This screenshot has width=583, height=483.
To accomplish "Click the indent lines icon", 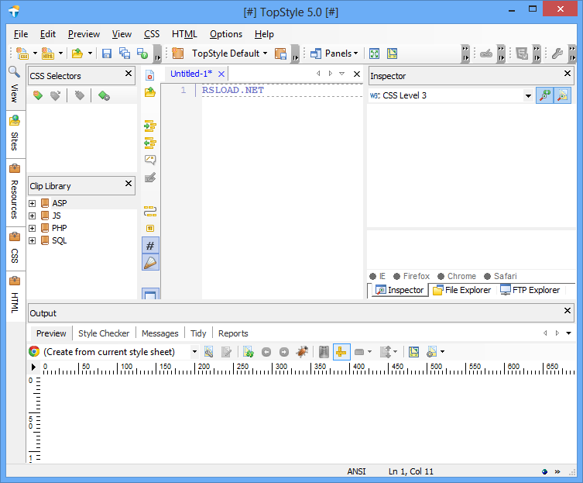I will (150, 126).
